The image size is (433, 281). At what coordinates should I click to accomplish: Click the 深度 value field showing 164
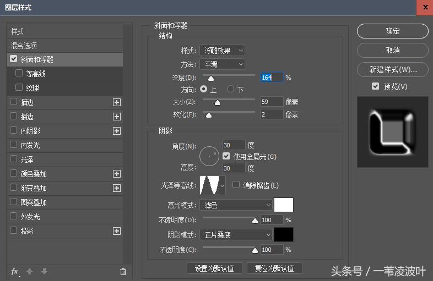[272, 78]
